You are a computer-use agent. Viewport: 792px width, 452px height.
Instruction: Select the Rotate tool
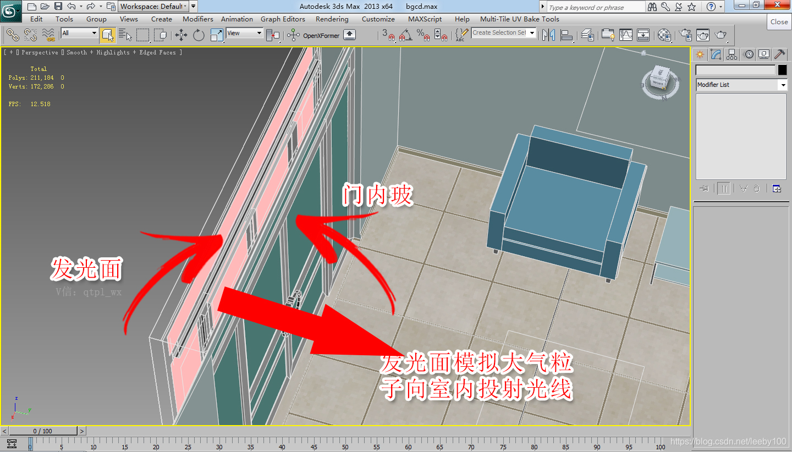pos(199,35)
